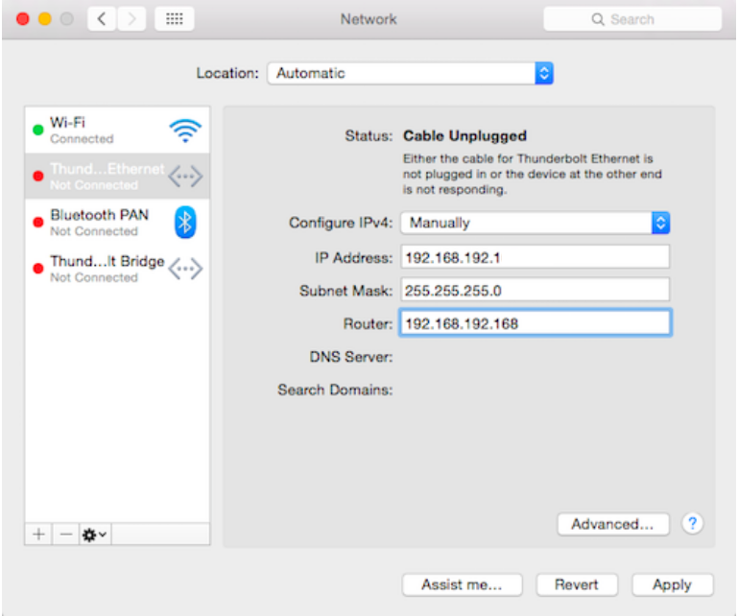Select Wi-Fi service in the list
This screenshot has width=738, height=616.
pyautogui.click(x=96, y=130)
